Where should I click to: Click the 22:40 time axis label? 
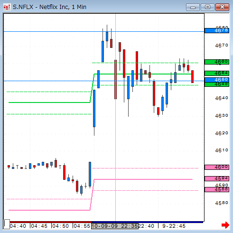(x=146, y=226)
